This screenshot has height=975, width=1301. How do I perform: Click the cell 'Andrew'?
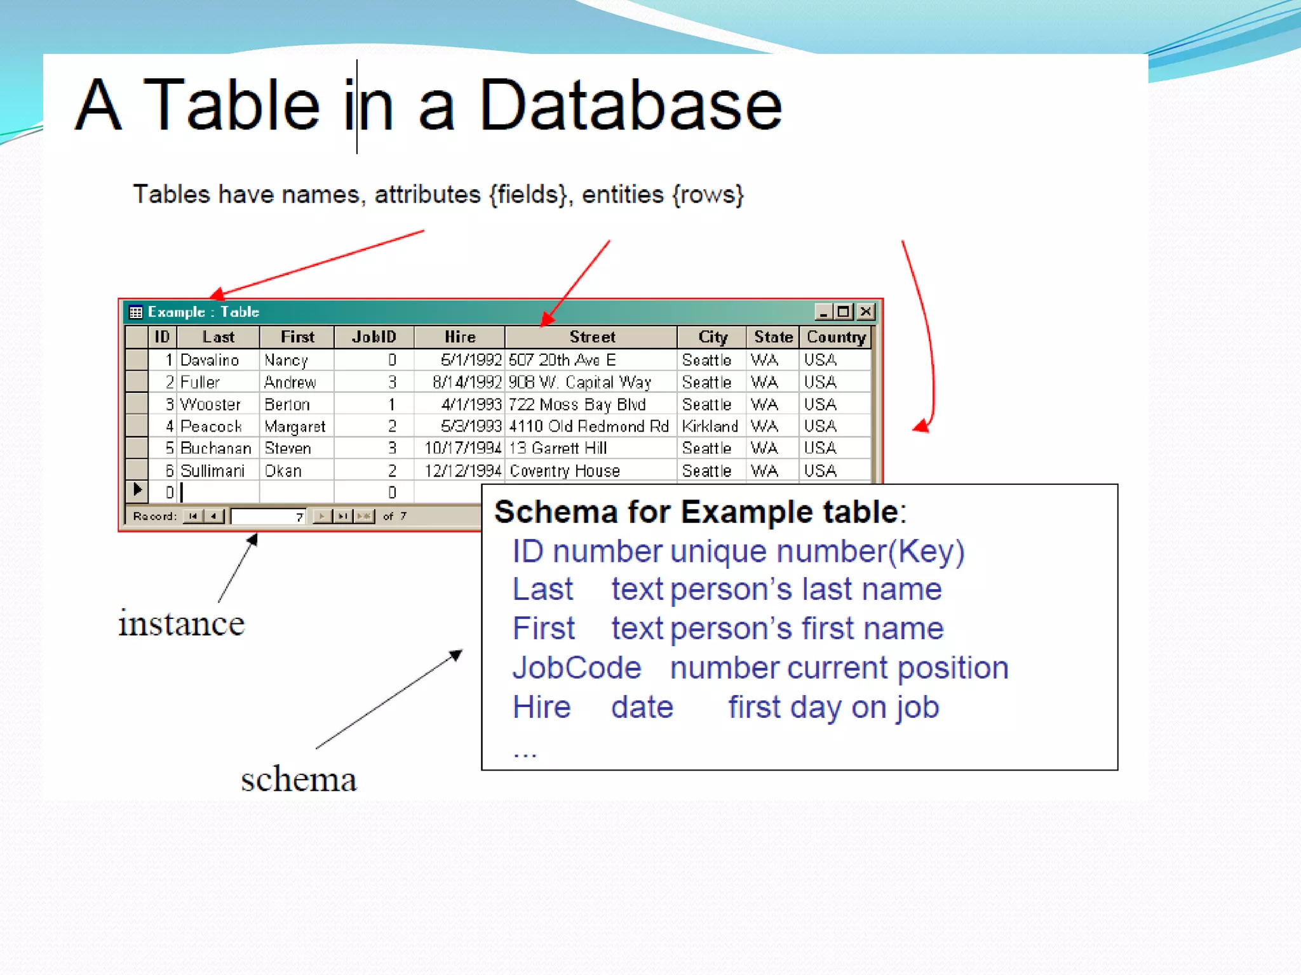point(297,382)
